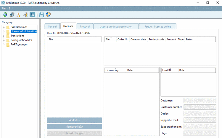Sort by Status column header
Image resolution: width=222 pixels, height=138 pixels.
click(x=200, y=39)
